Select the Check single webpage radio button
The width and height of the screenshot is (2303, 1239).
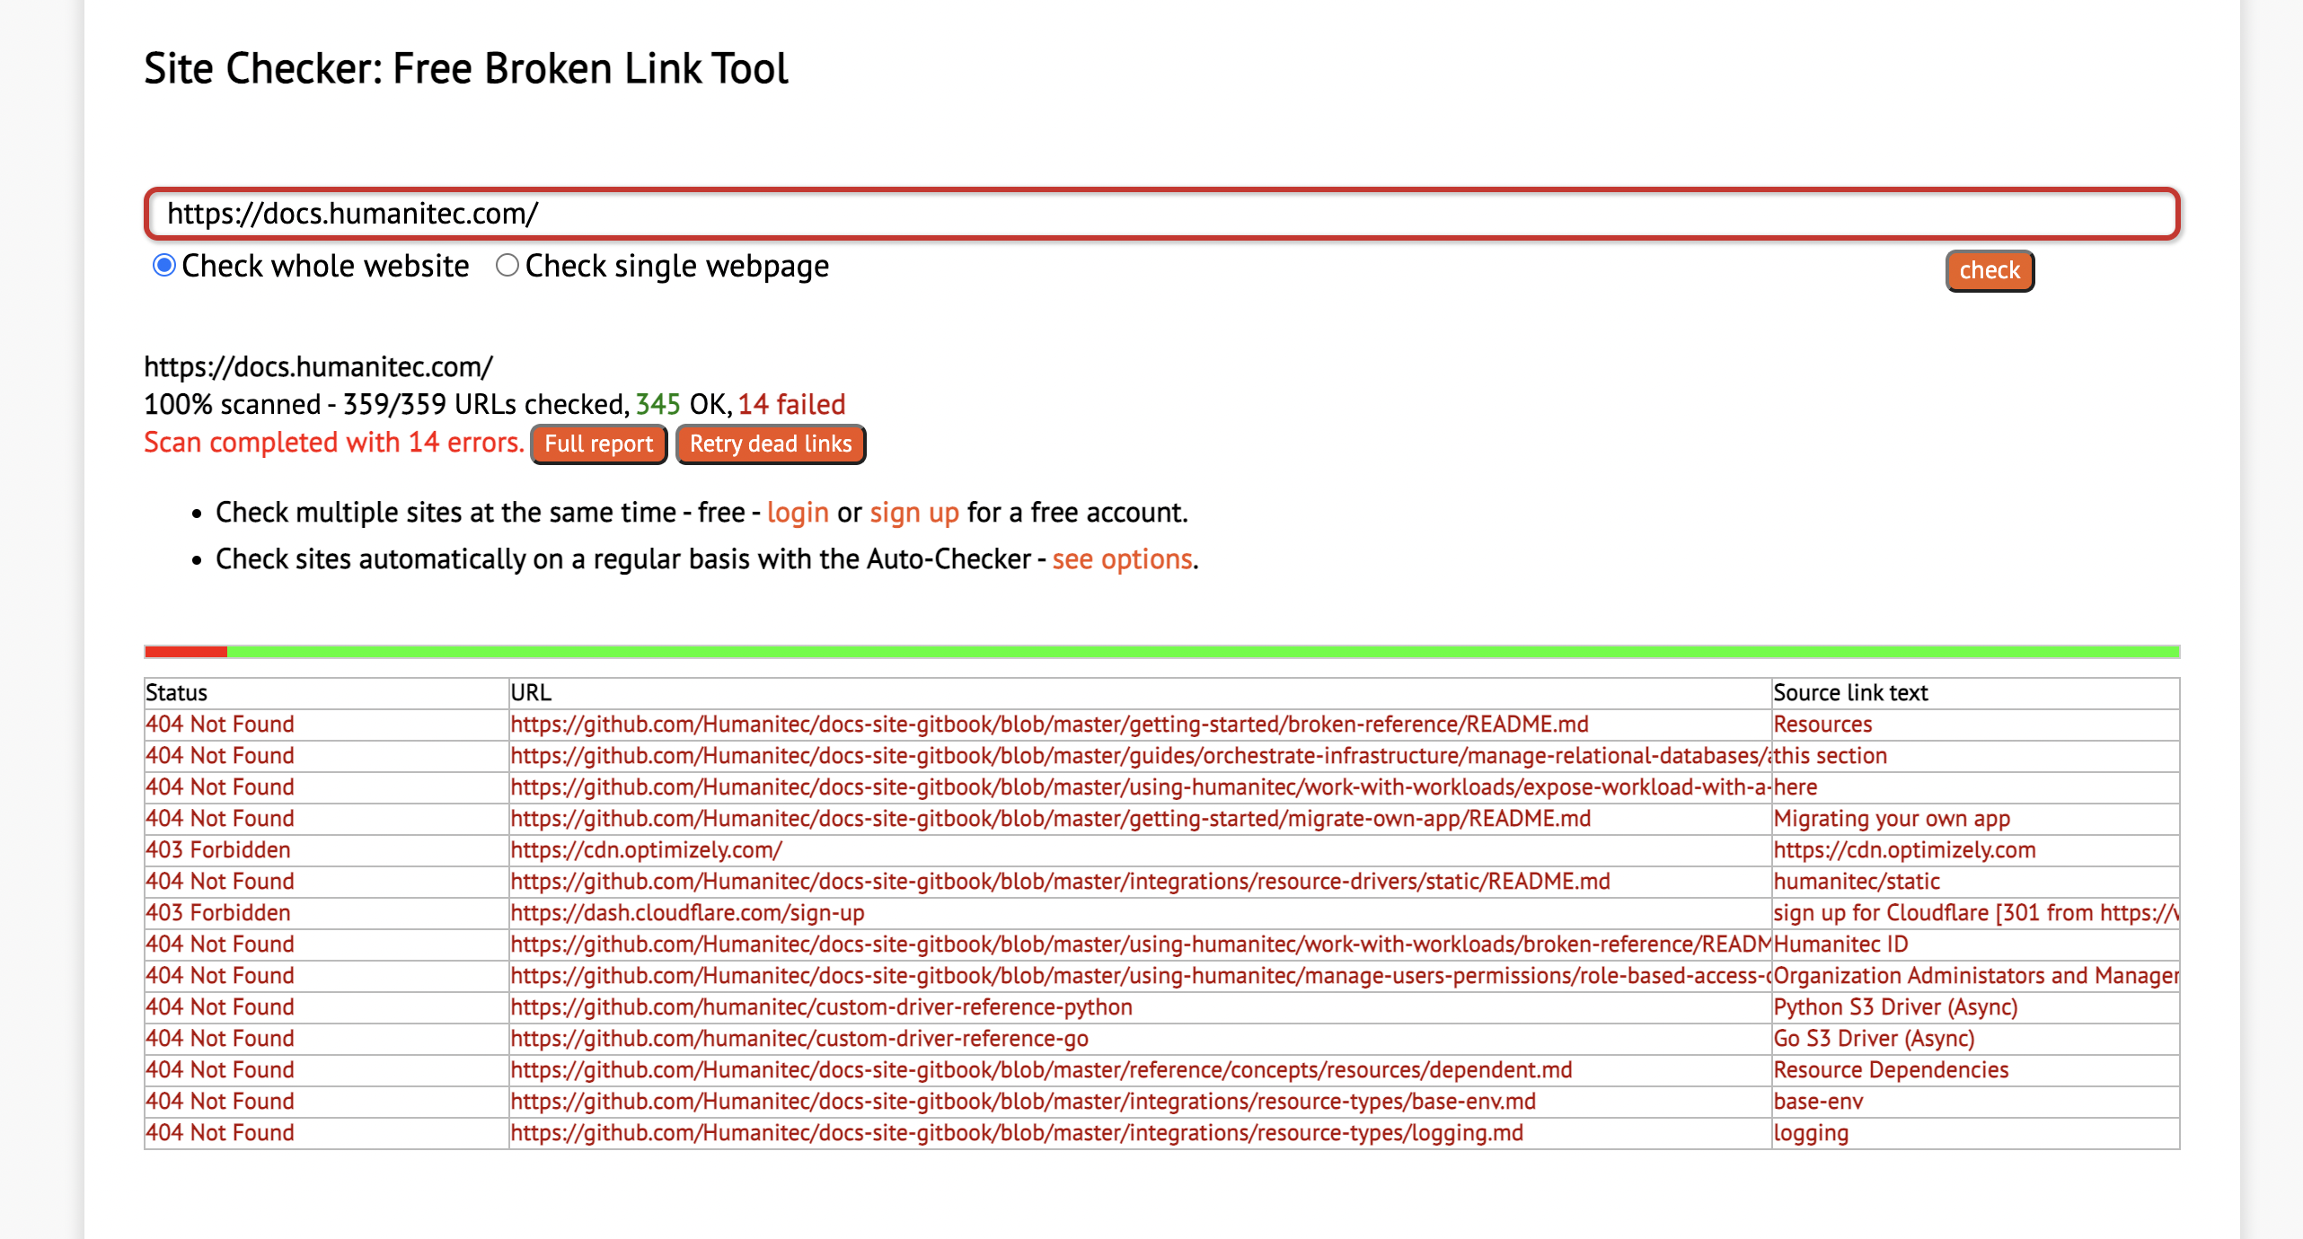(x=507, y=266)
